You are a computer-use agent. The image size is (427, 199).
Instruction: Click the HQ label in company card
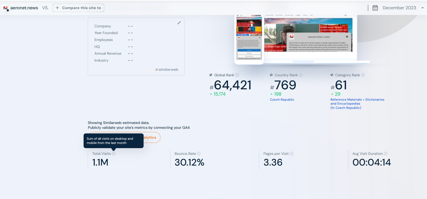tap(97, 47)
